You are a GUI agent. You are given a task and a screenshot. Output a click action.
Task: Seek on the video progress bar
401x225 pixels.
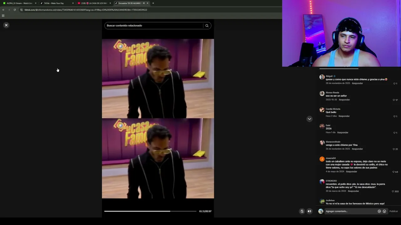150,211
